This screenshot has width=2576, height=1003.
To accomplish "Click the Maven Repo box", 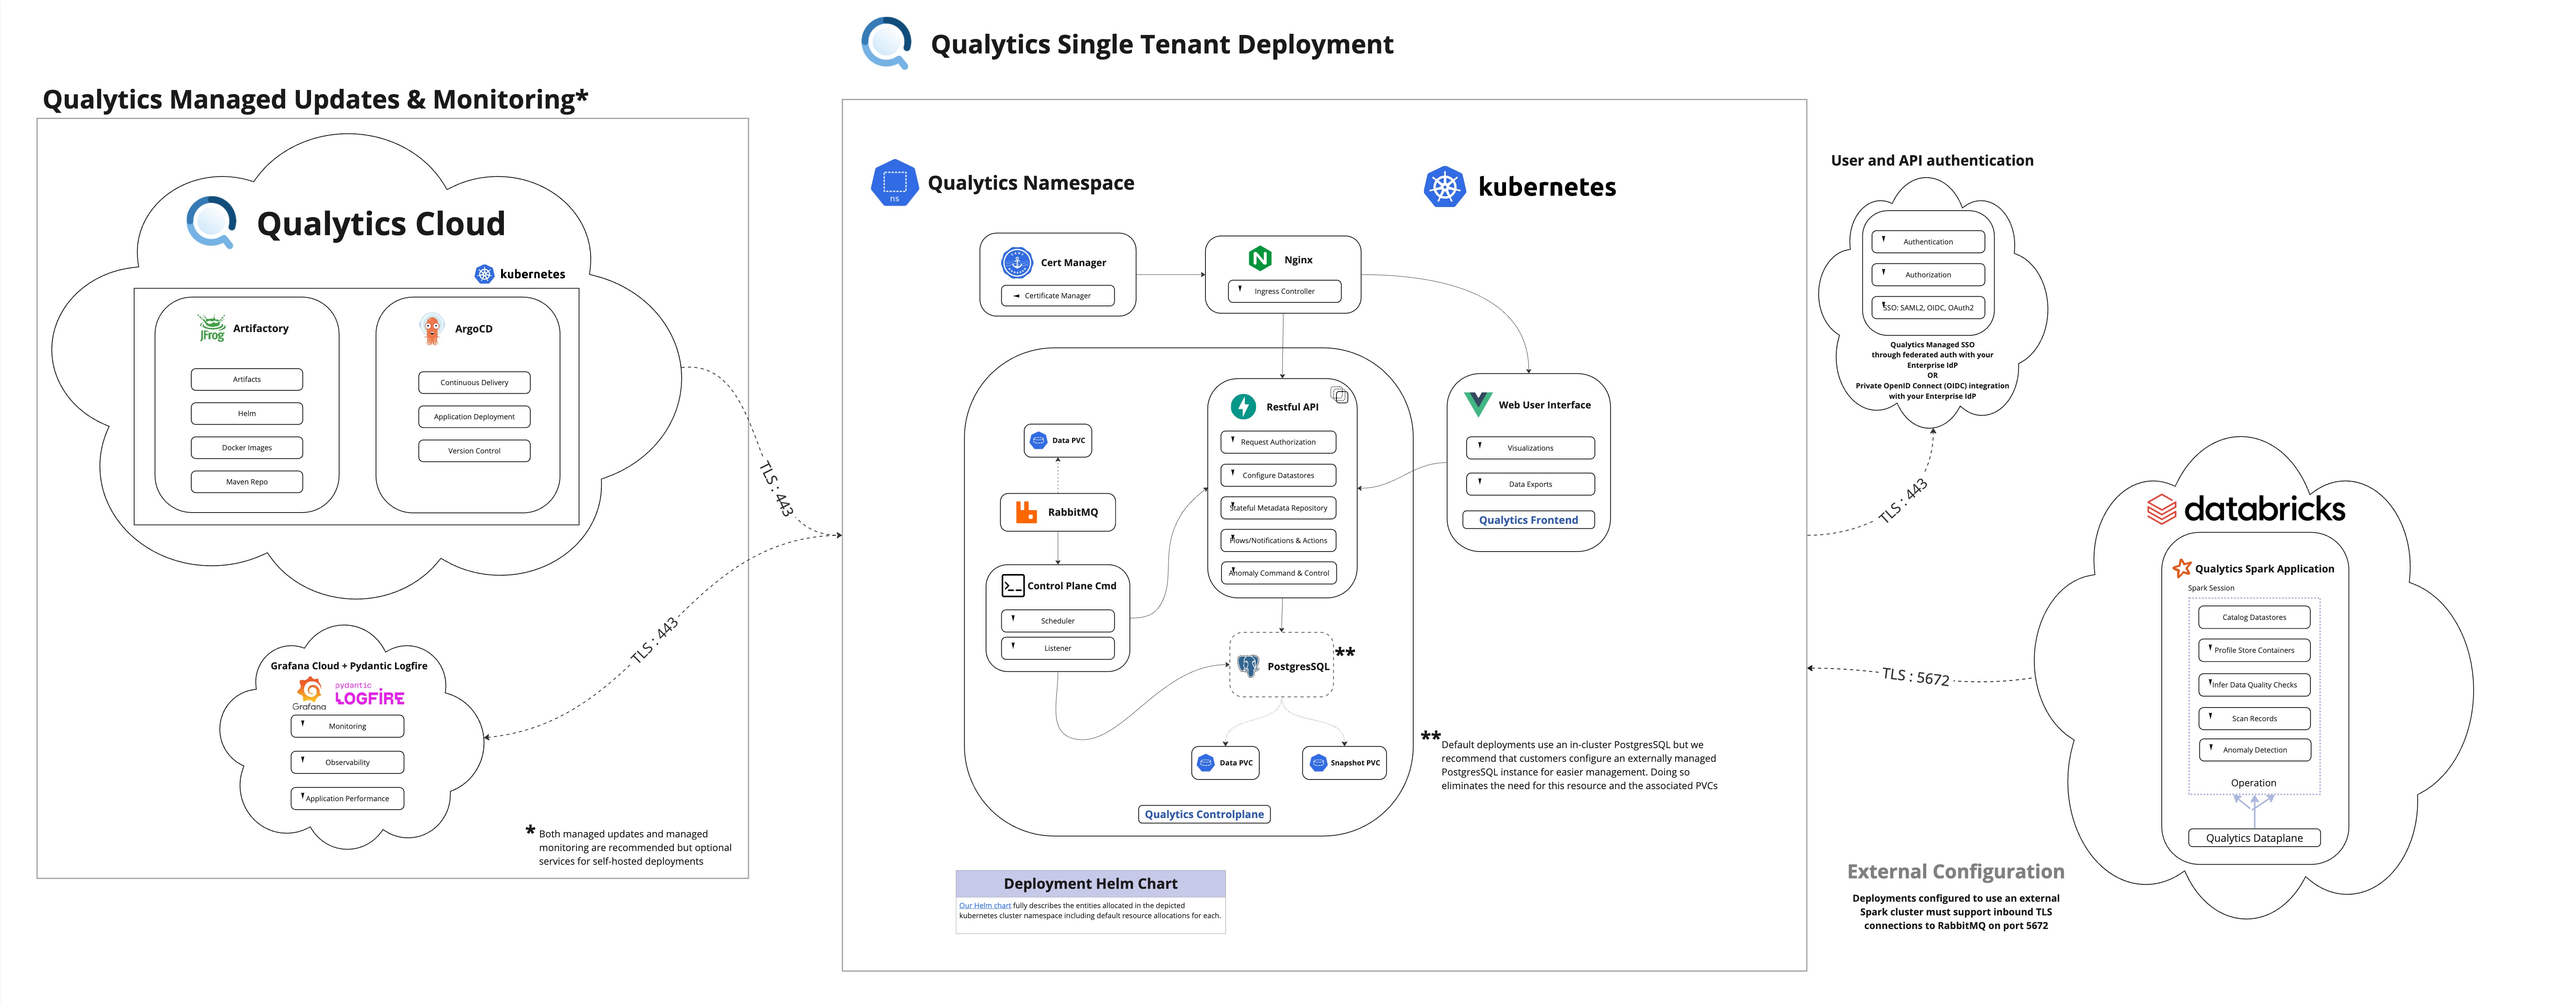I will (x=247, y=482).
